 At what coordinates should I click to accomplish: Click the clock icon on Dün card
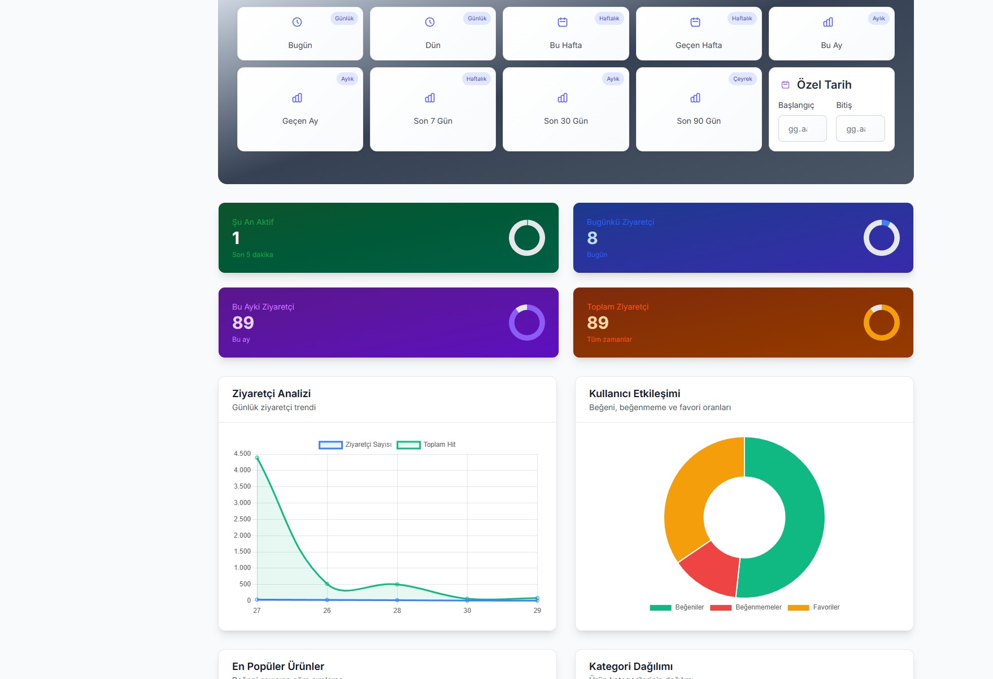tap(430, 22)
